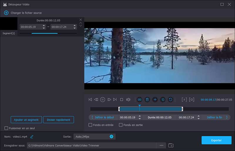Click the timeline playhead marker

pyautogui.click(x=140, y=106)
